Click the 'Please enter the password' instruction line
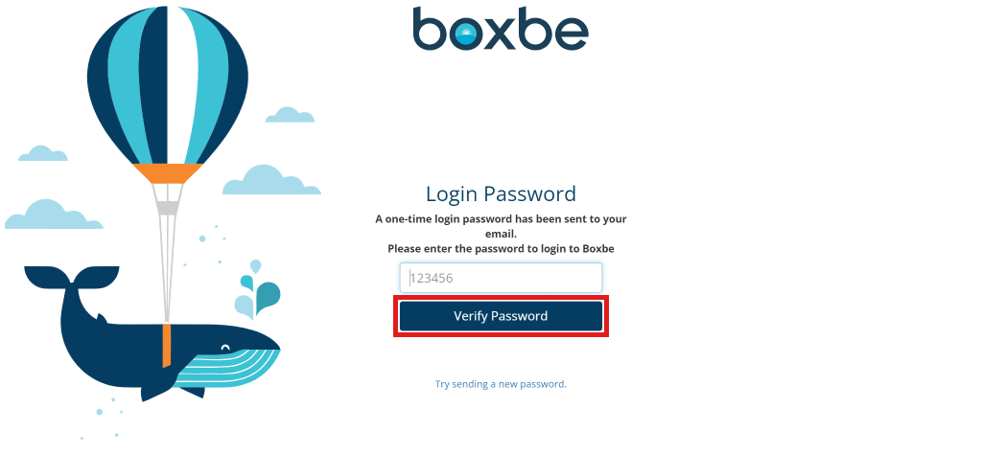 coord(501,248)
